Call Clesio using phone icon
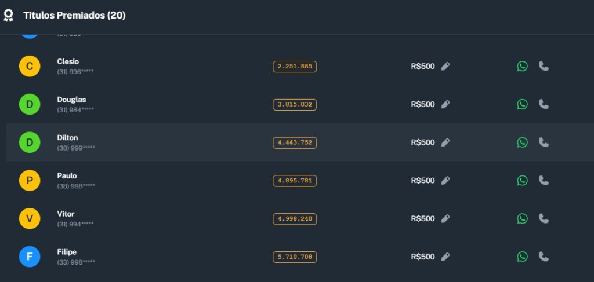The height and width of the screenshot is (282, 594). [544, 66]
